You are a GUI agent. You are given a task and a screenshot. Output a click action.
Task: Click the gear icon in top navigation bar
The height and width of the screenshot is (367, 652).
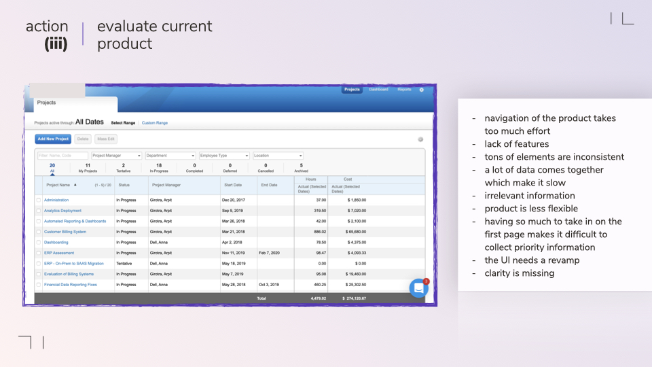421,90
